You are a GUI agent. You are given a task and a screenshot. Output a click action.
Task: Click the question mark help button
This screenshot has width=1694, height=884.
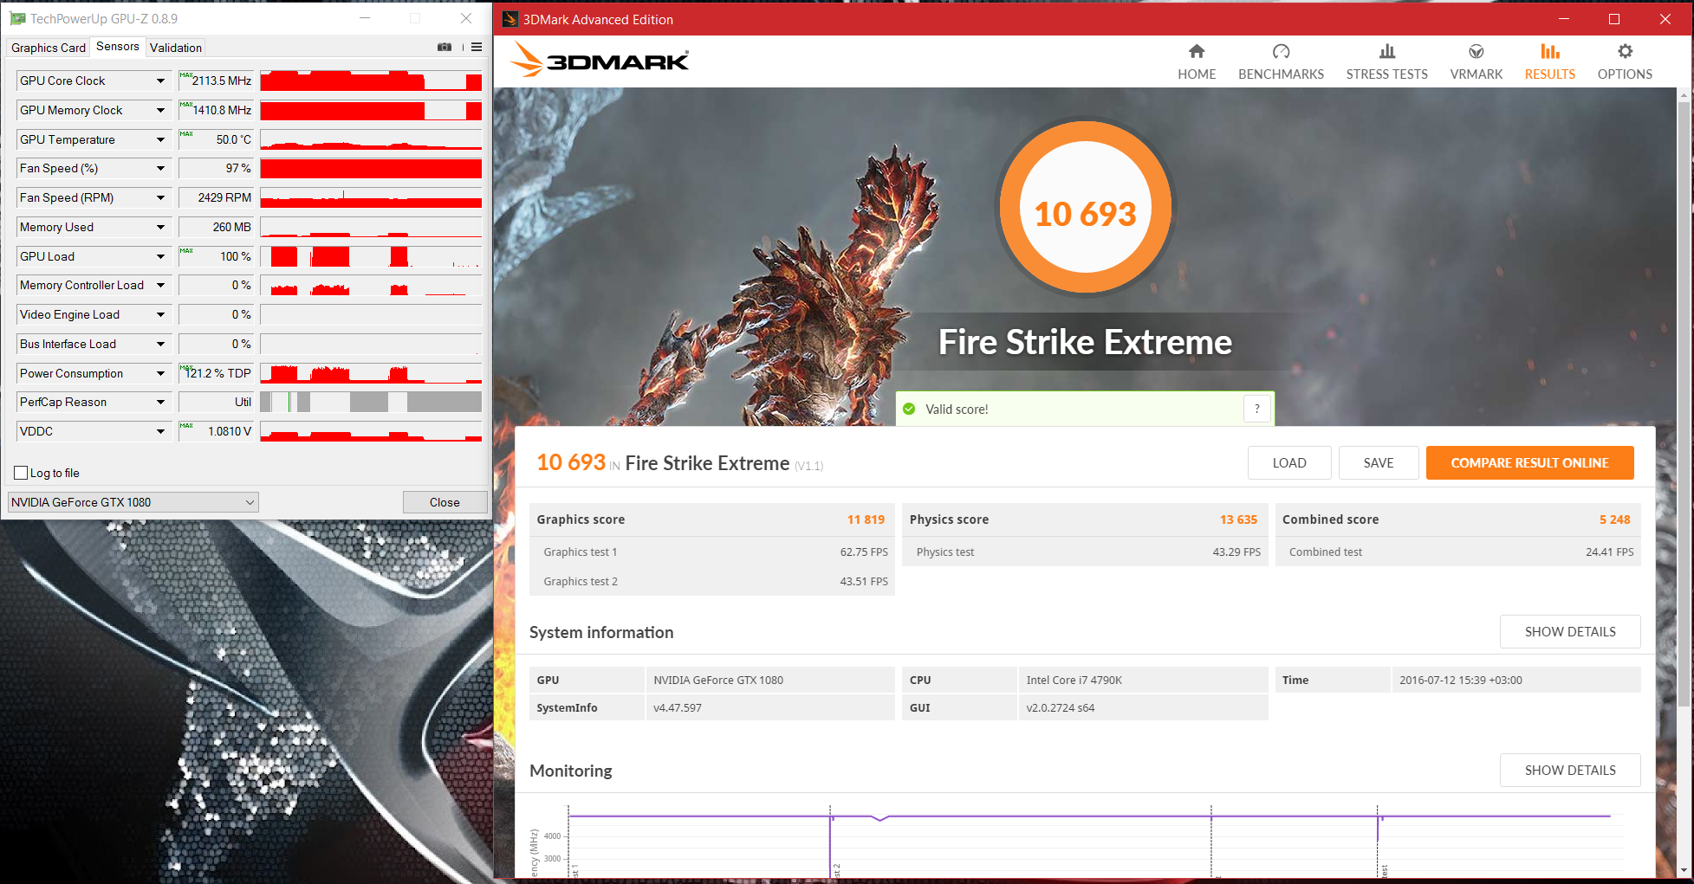pyautogui.click(x=1256, y=409)
